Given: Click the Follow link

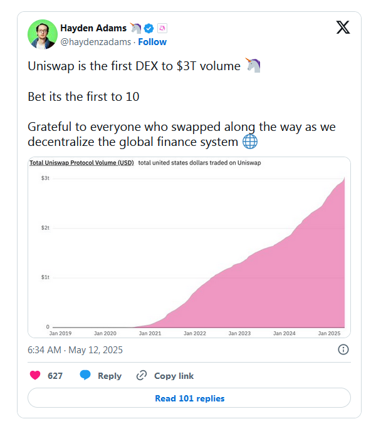Looking at the screenshot, I should pyautogui.click(x=152, y=42).
